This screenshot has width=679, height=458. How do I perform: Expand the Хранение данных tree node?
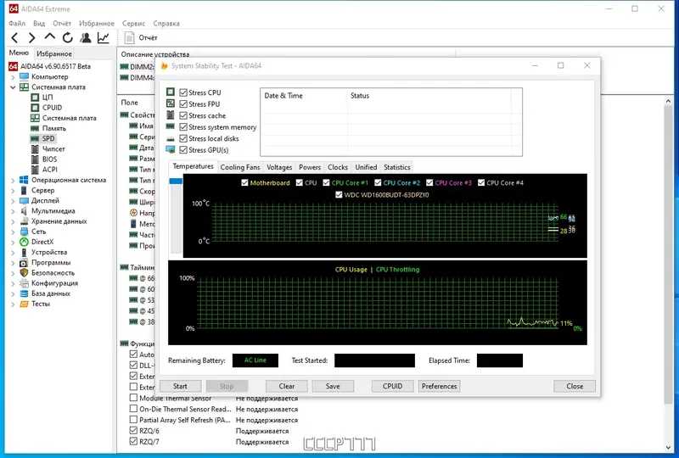(x=13, y=221)
